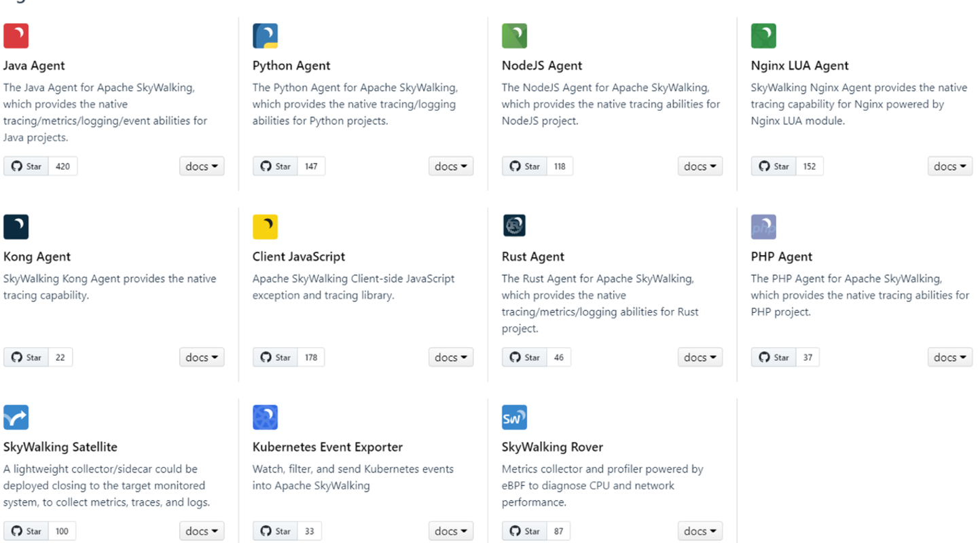The height and width of the screenshot is (543, 978).
Task: View the Python Agent star count 147
Action: (311, 166)
